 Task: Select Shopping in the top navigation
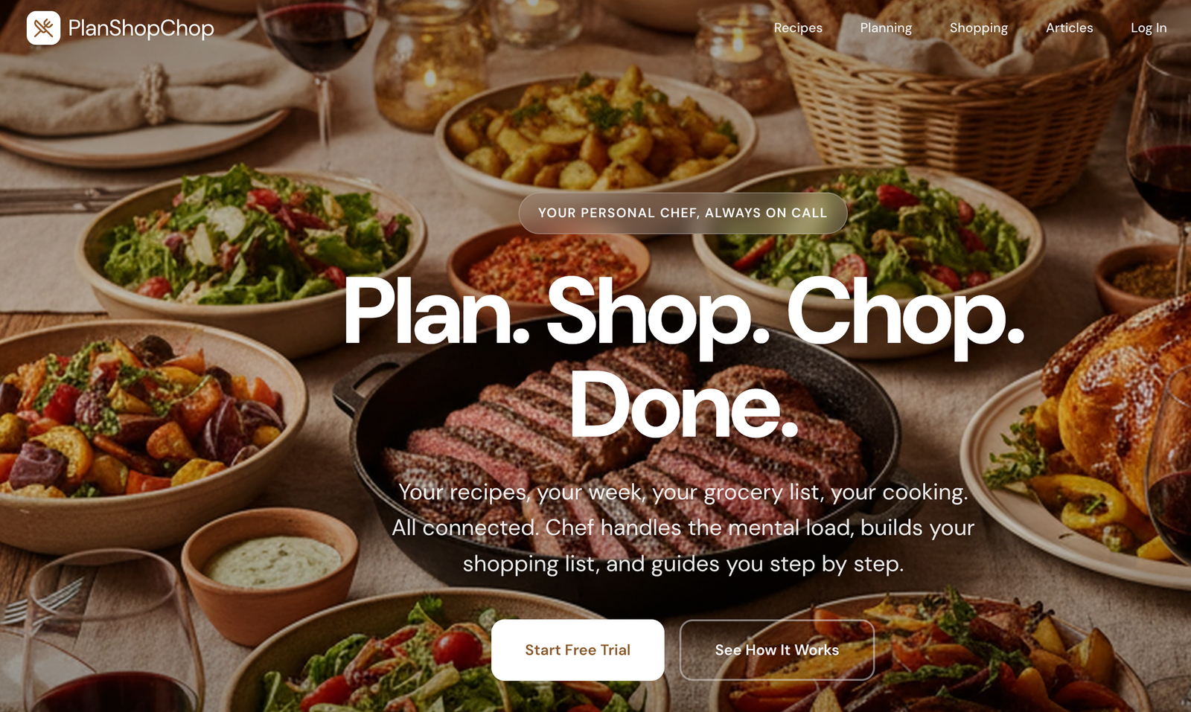pyautogui.click(x=978, y=28)
